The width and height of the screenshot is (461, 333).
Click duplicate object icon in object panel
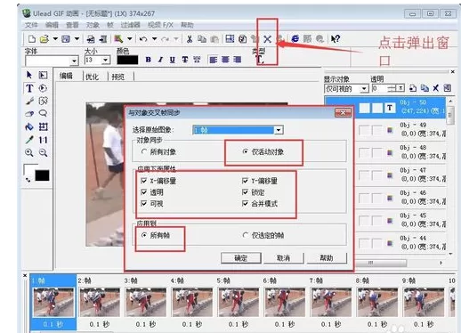[x=425, y=88]
